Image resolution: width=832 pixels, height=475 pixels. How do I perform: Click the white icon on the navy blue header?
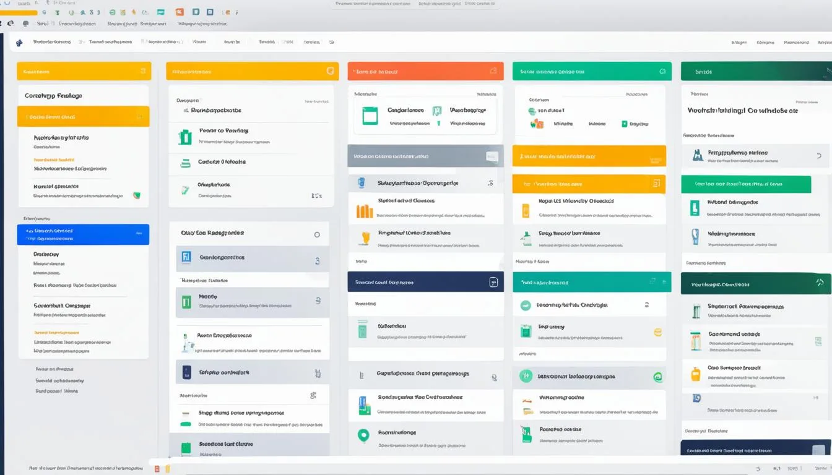click(493, 282)
